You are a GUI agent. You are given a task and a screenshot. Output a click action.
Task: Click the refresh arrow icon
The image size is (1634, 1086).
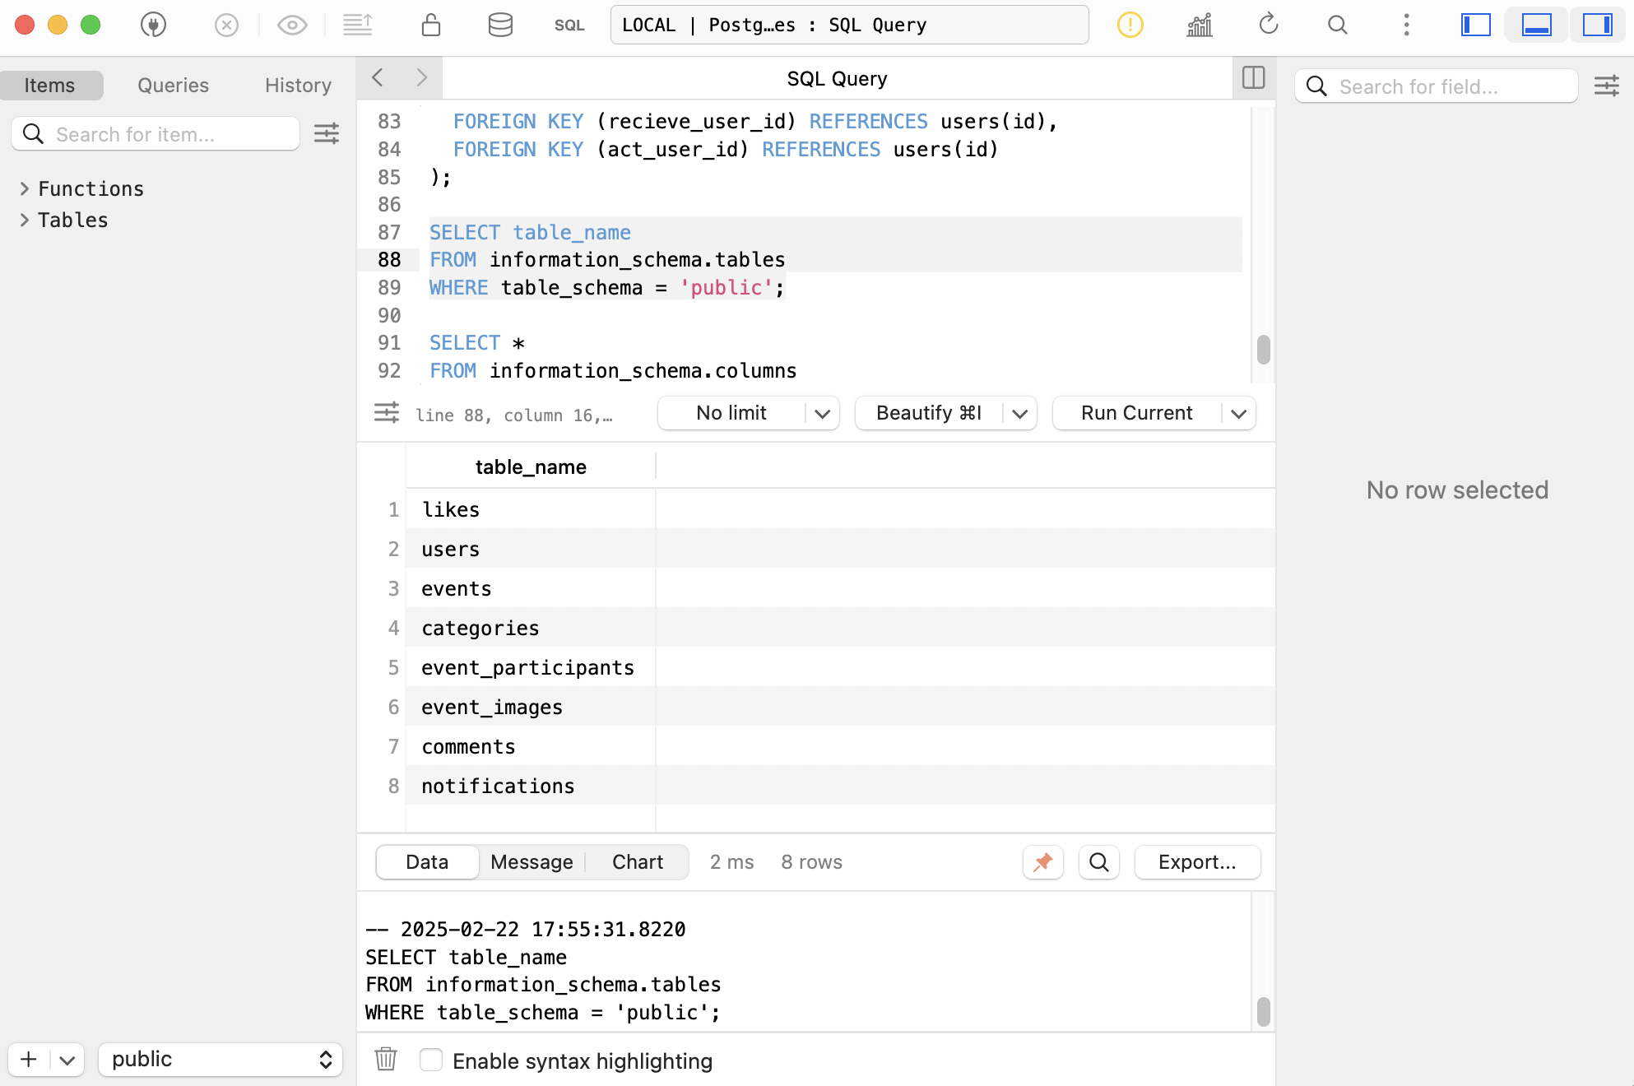pyautogui.click(x=1268, y=25)
